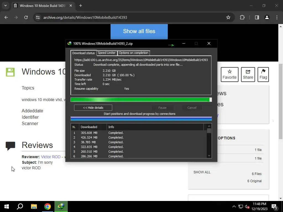Click the 6 Files text
The width and height of the screenshot is (283, 212).
point(257,174)
